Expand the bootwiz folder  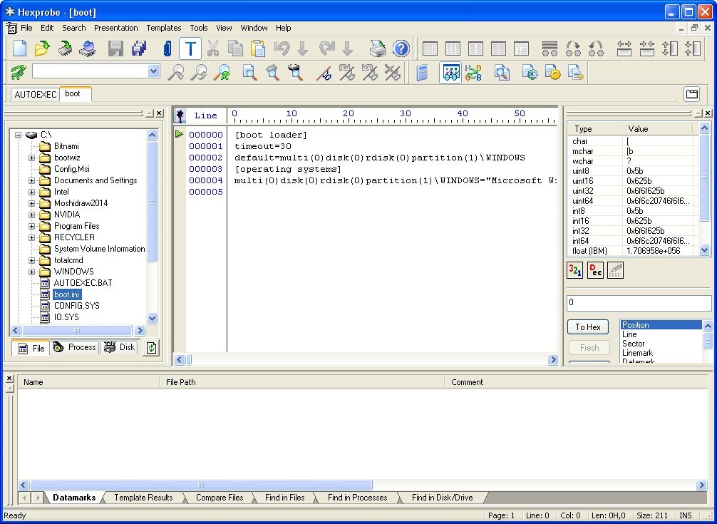(31, 158)
